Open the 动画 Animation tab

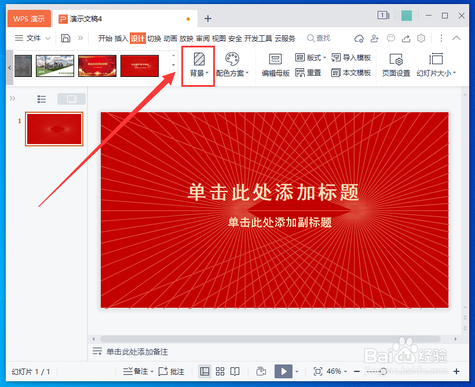point(170,38)
